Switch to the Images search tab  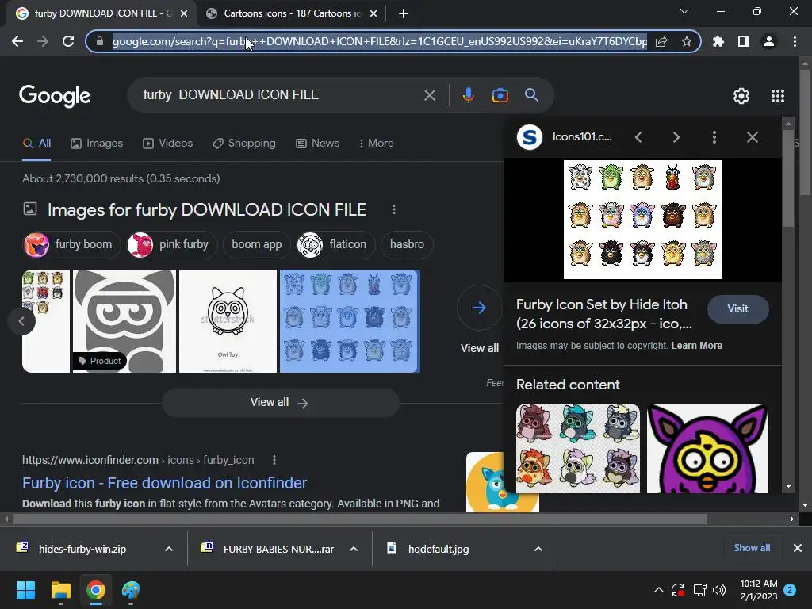(x=97, y=144)
